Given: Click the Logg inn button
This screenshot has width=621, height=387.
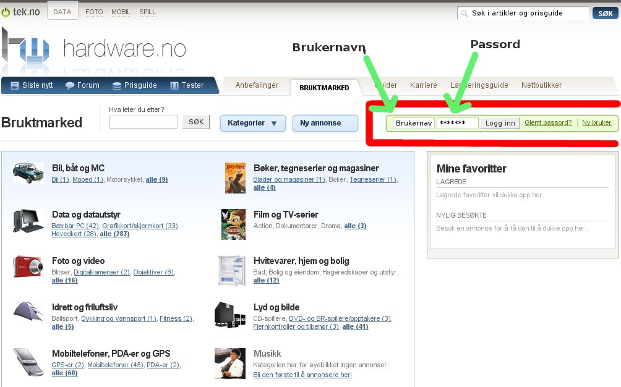Looking at the screenshot, I should 500,123.
